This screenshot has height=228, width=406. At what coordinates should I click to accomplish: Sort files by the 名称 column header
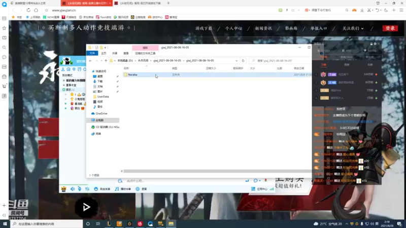[x=126, y=68]
